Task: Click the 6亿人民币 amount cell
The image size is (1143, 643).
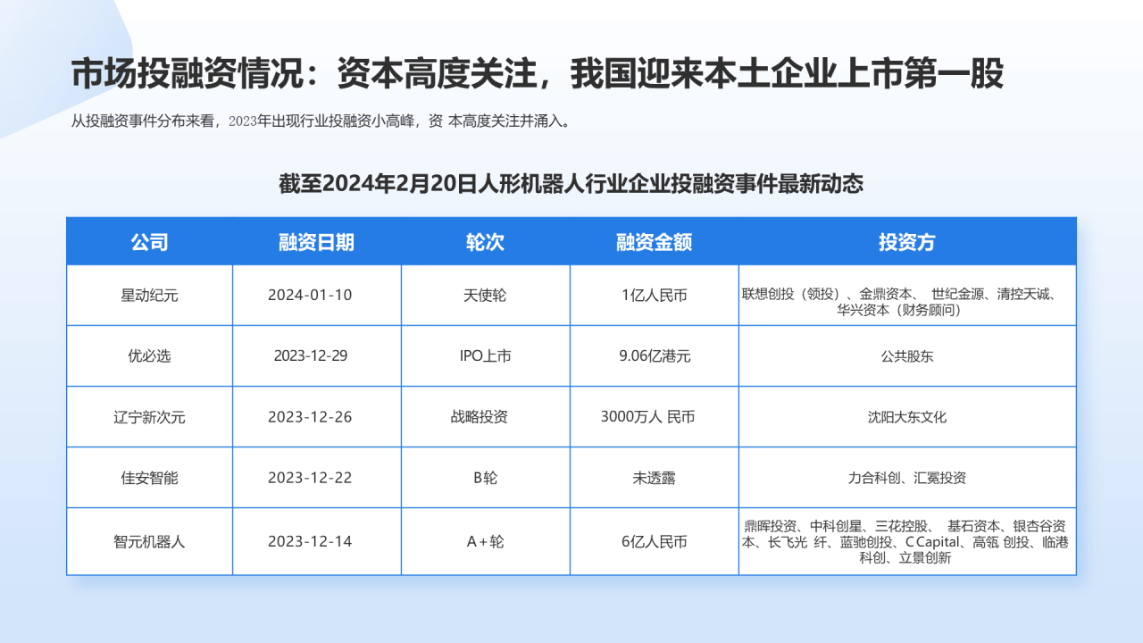Action: click(x=655, y=541)
